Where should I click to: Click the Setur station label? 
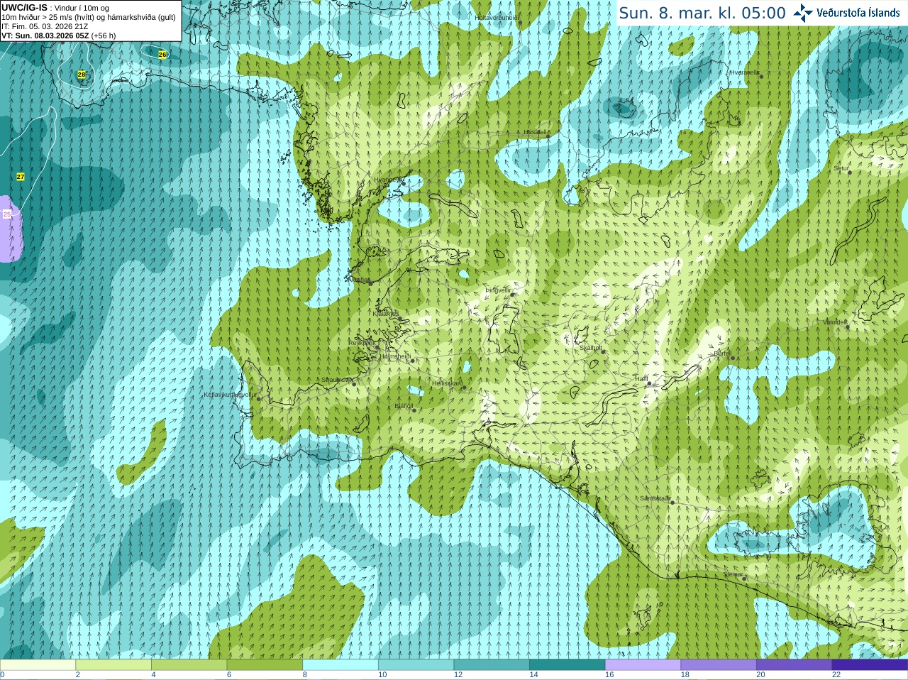point(841,168)
